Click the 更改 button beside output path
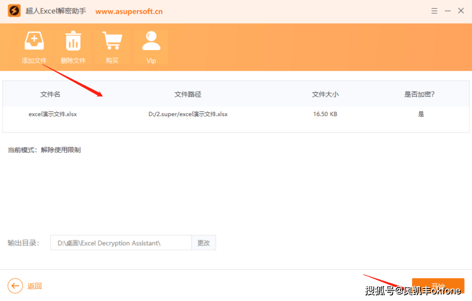The height and width of the screenshot is (301, 472). click(x=203, y=243)
